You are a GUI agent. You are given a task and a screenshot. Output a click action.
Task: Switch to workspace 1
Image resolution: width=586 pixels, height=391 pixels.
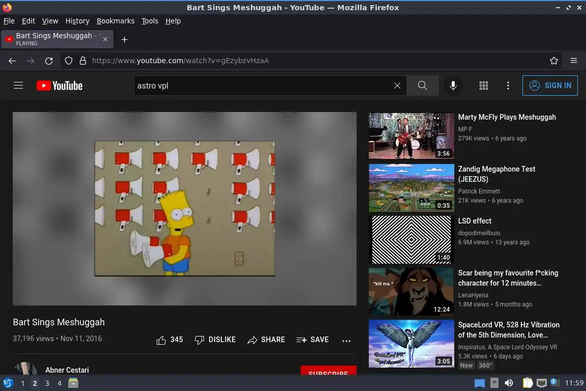(x=23, y=383)
